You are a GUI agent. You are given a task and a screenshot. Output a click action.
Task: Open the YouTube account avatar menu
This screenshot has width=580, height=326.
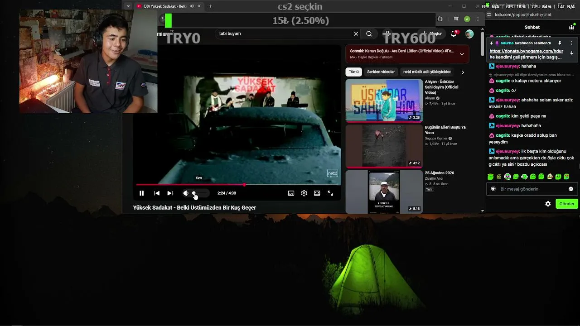[469, 34]
